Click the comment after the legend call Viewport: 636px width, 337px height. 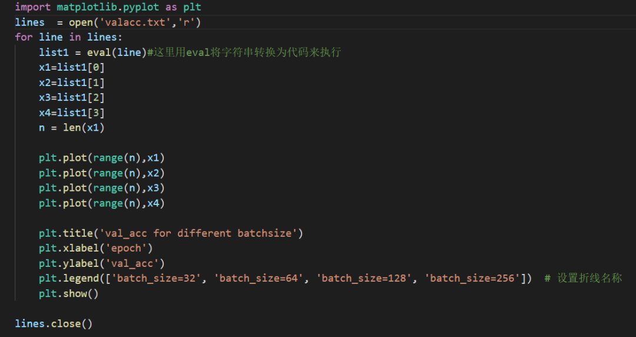(x=583, y=278)
